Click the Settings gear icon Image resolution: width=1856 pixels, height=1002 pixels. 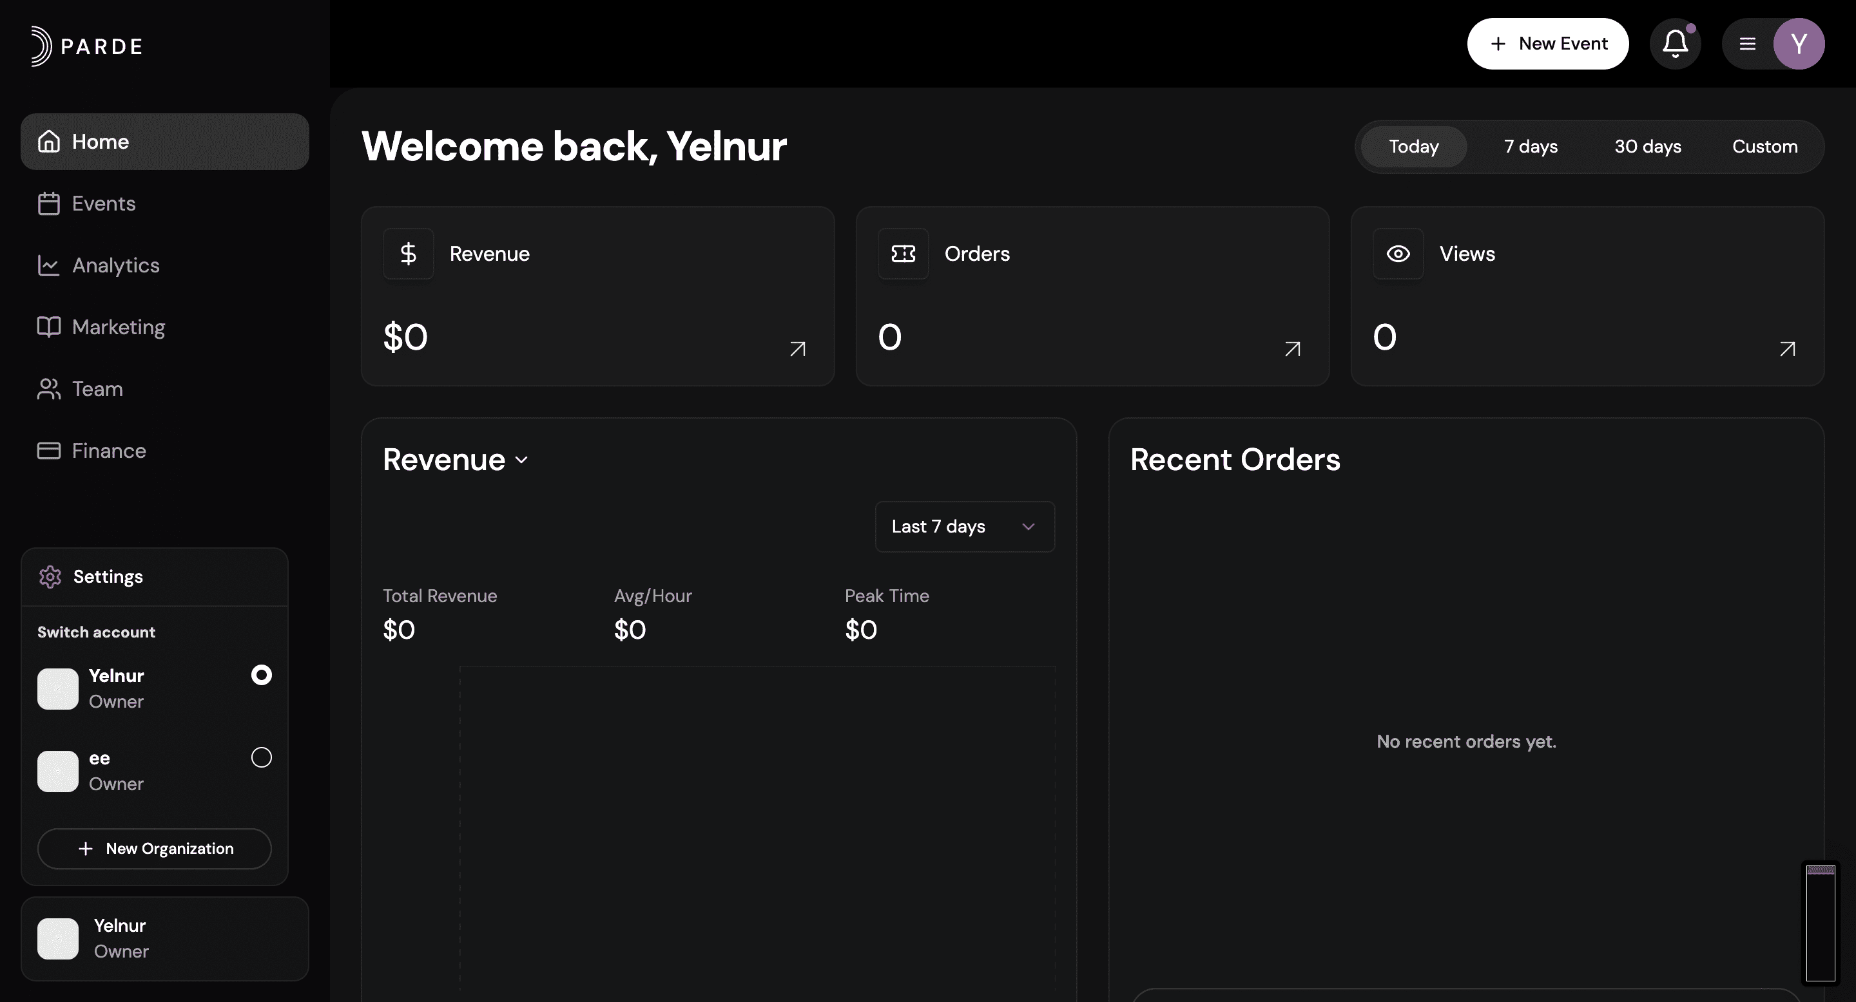[x=50, y=576]
